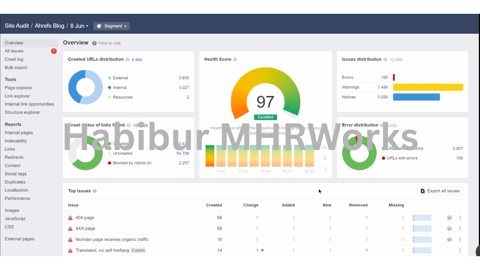This screenshot has height=270, width=480.
Task: Click red warning icon for Noindex page issue
Action: 70,240
